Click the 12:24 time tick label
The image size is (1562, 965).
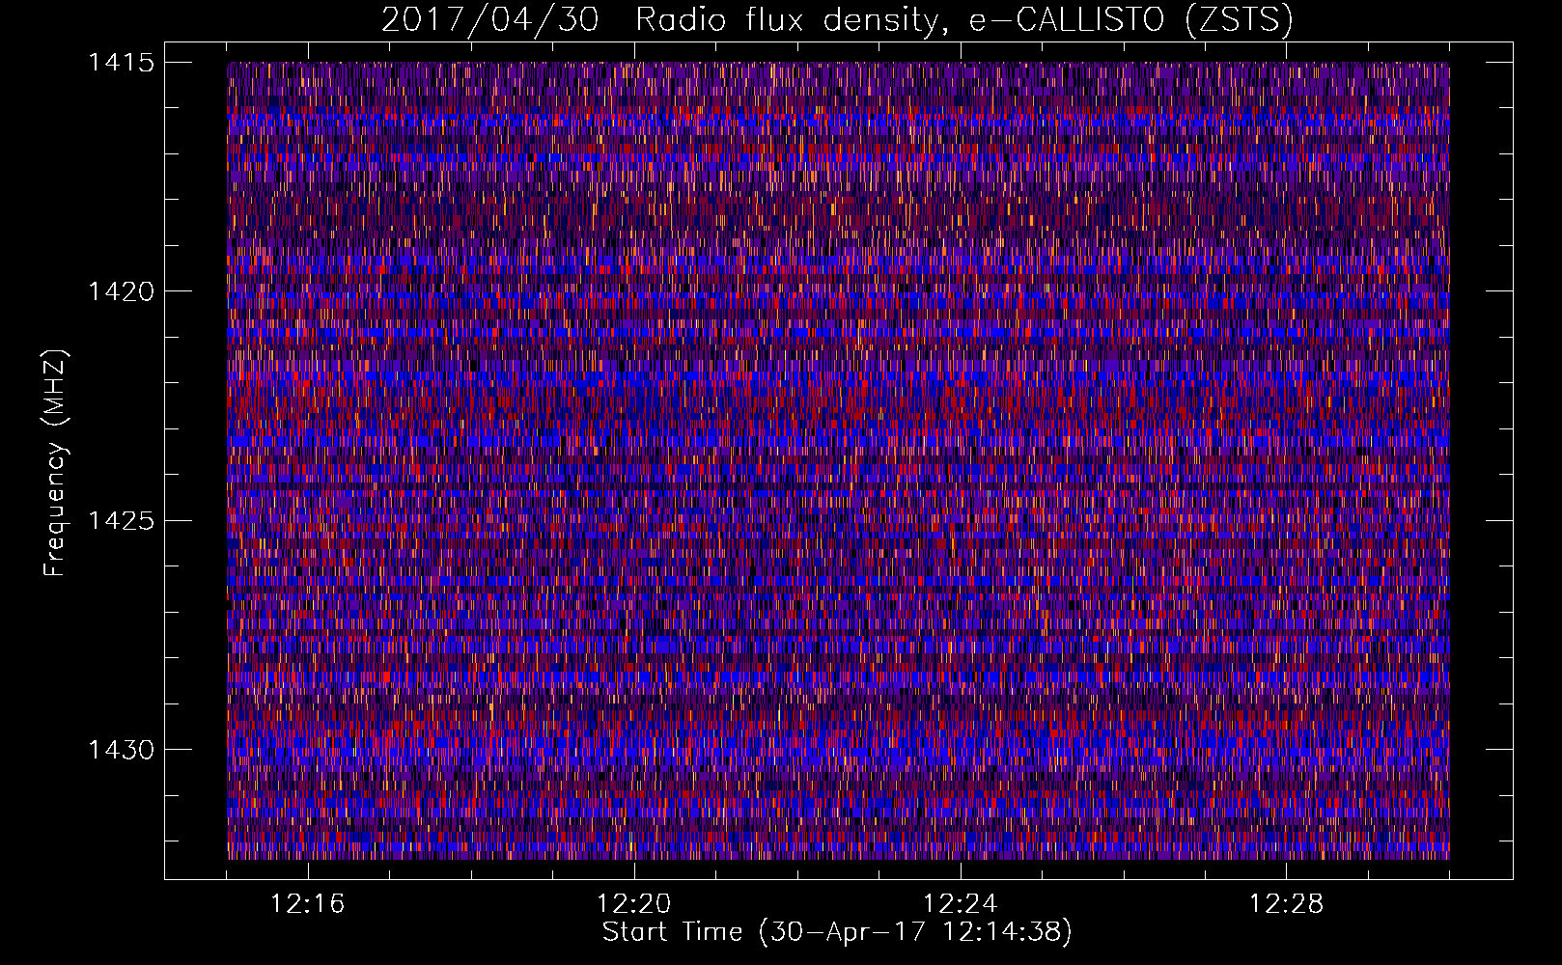pyautogui.click(x=961, y=904)
